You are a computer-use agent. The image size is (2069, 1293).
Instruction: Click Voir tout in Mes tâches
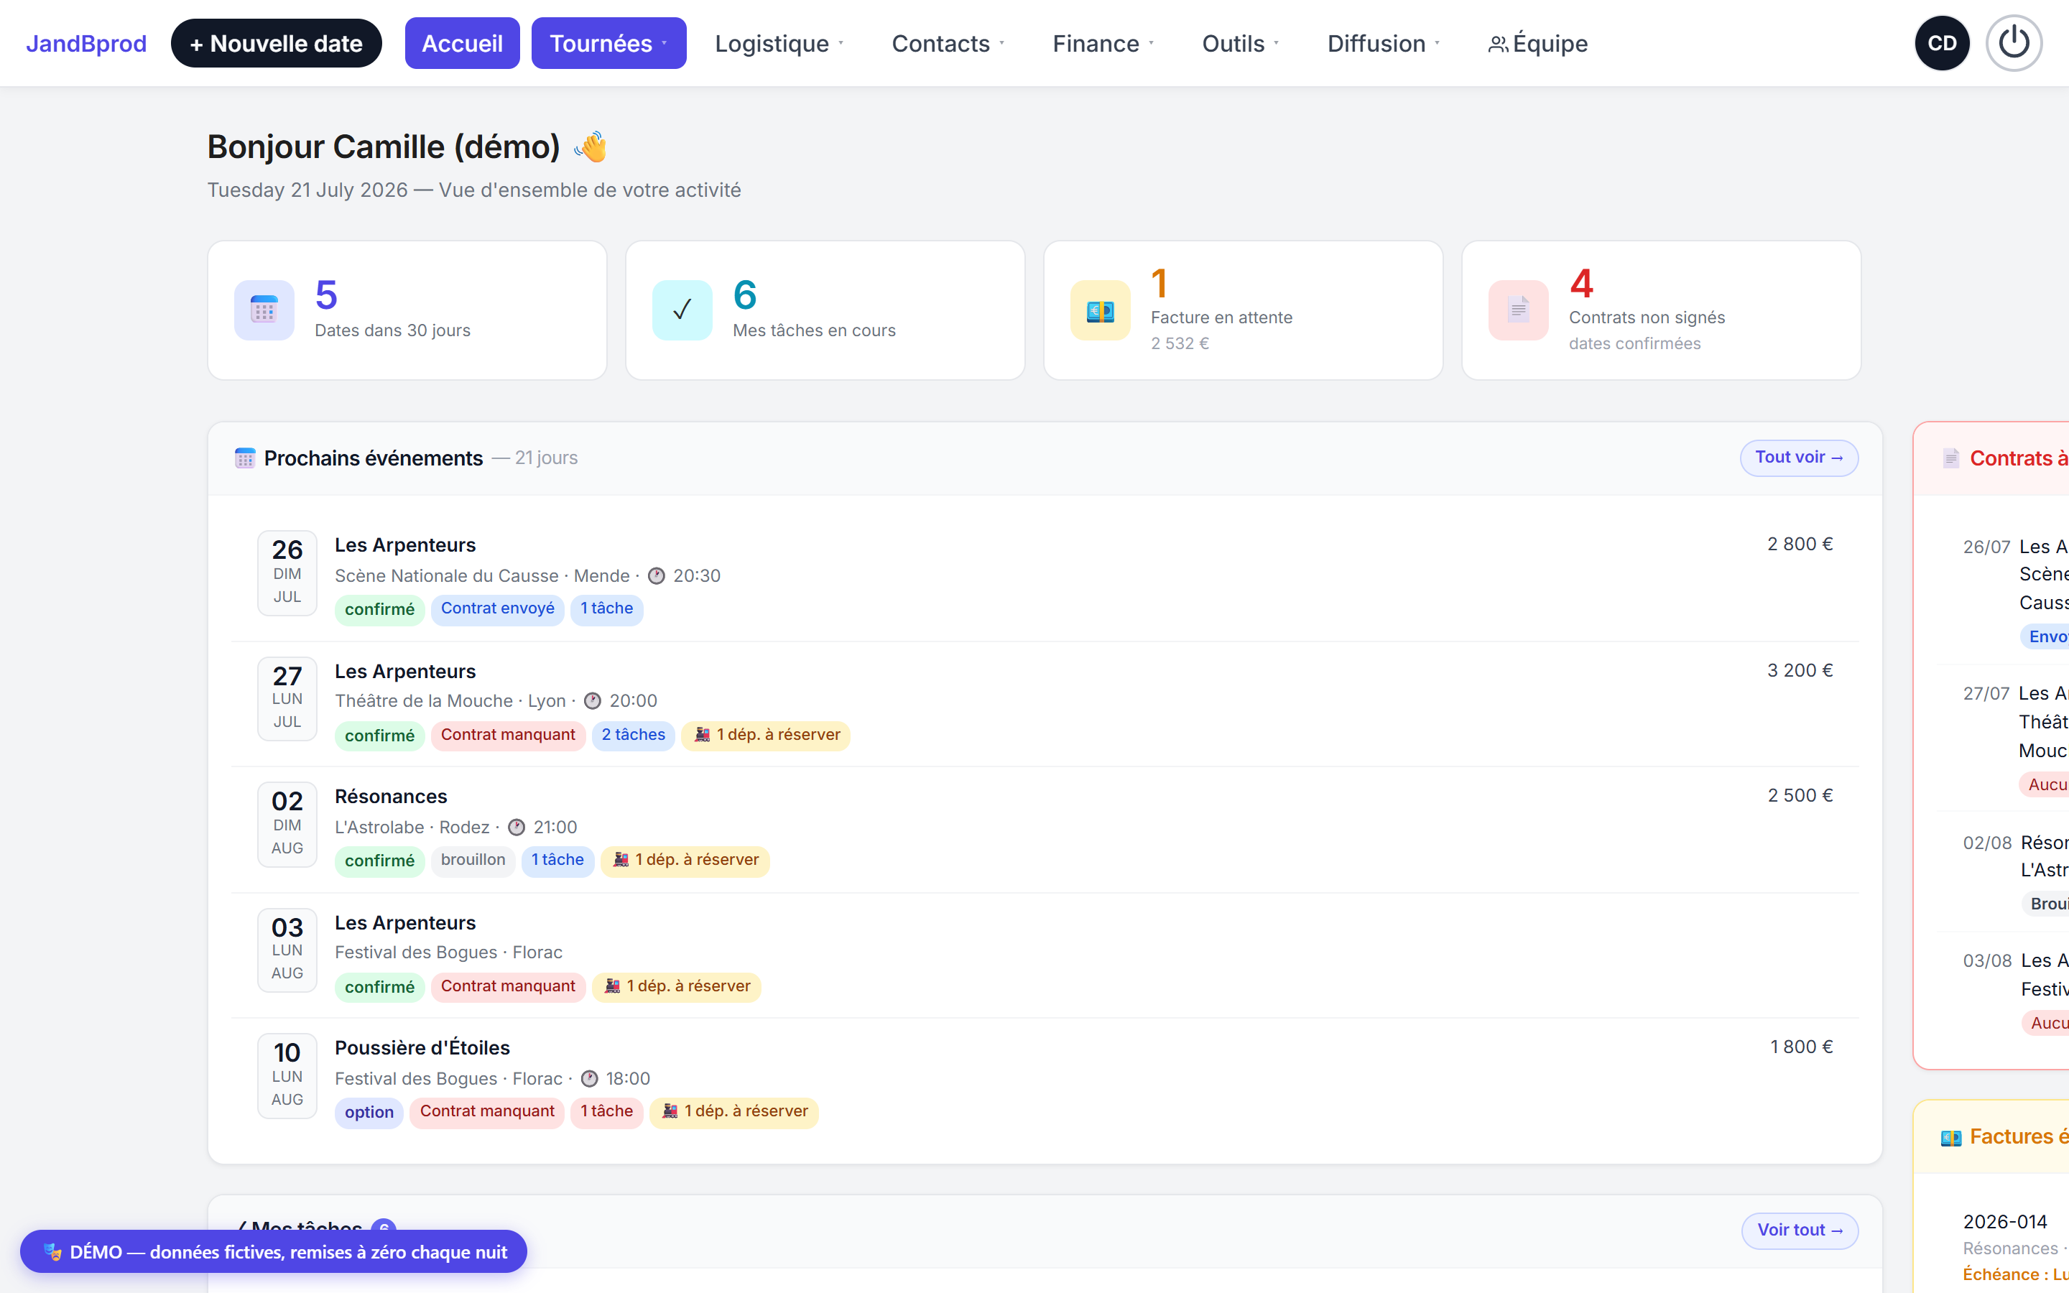tap(1800, 1231)
